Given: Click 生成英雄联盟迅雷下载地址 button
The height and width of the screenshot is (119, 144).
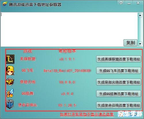Looking at the screenshot, I should [119, 59].
